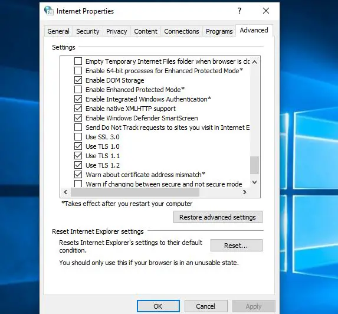This screenshot has width=338, height=314.
Task: Uncheck Use TLS 1.0
Action: click(78, 146)
